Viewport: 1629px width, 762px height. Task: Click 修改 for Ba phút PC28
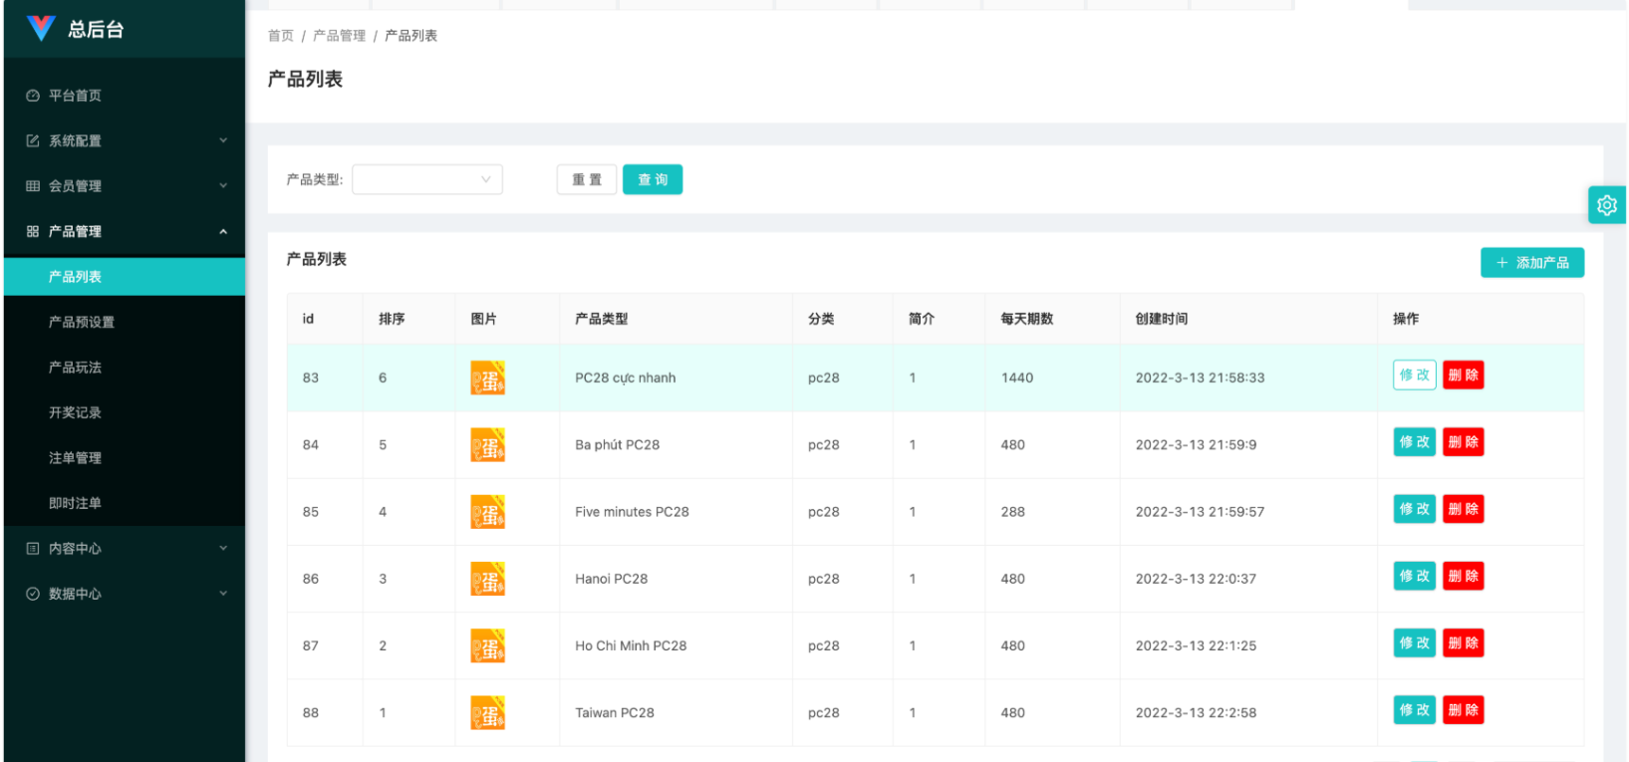[x=1415, y=442]
